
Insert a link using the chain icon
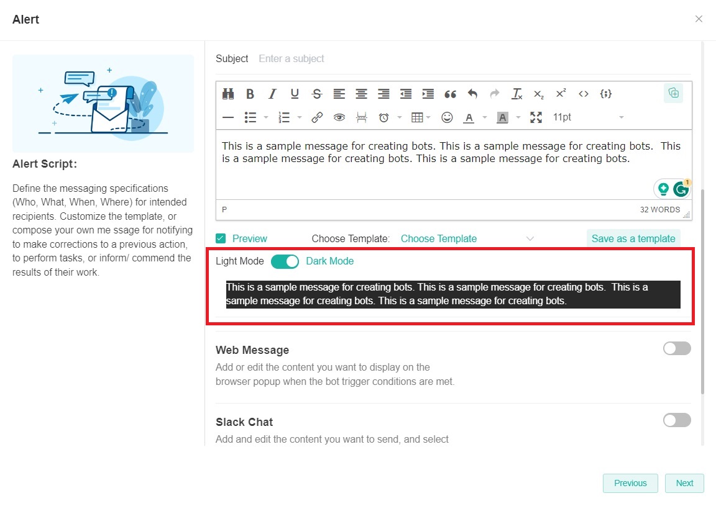tap(317, 117)
